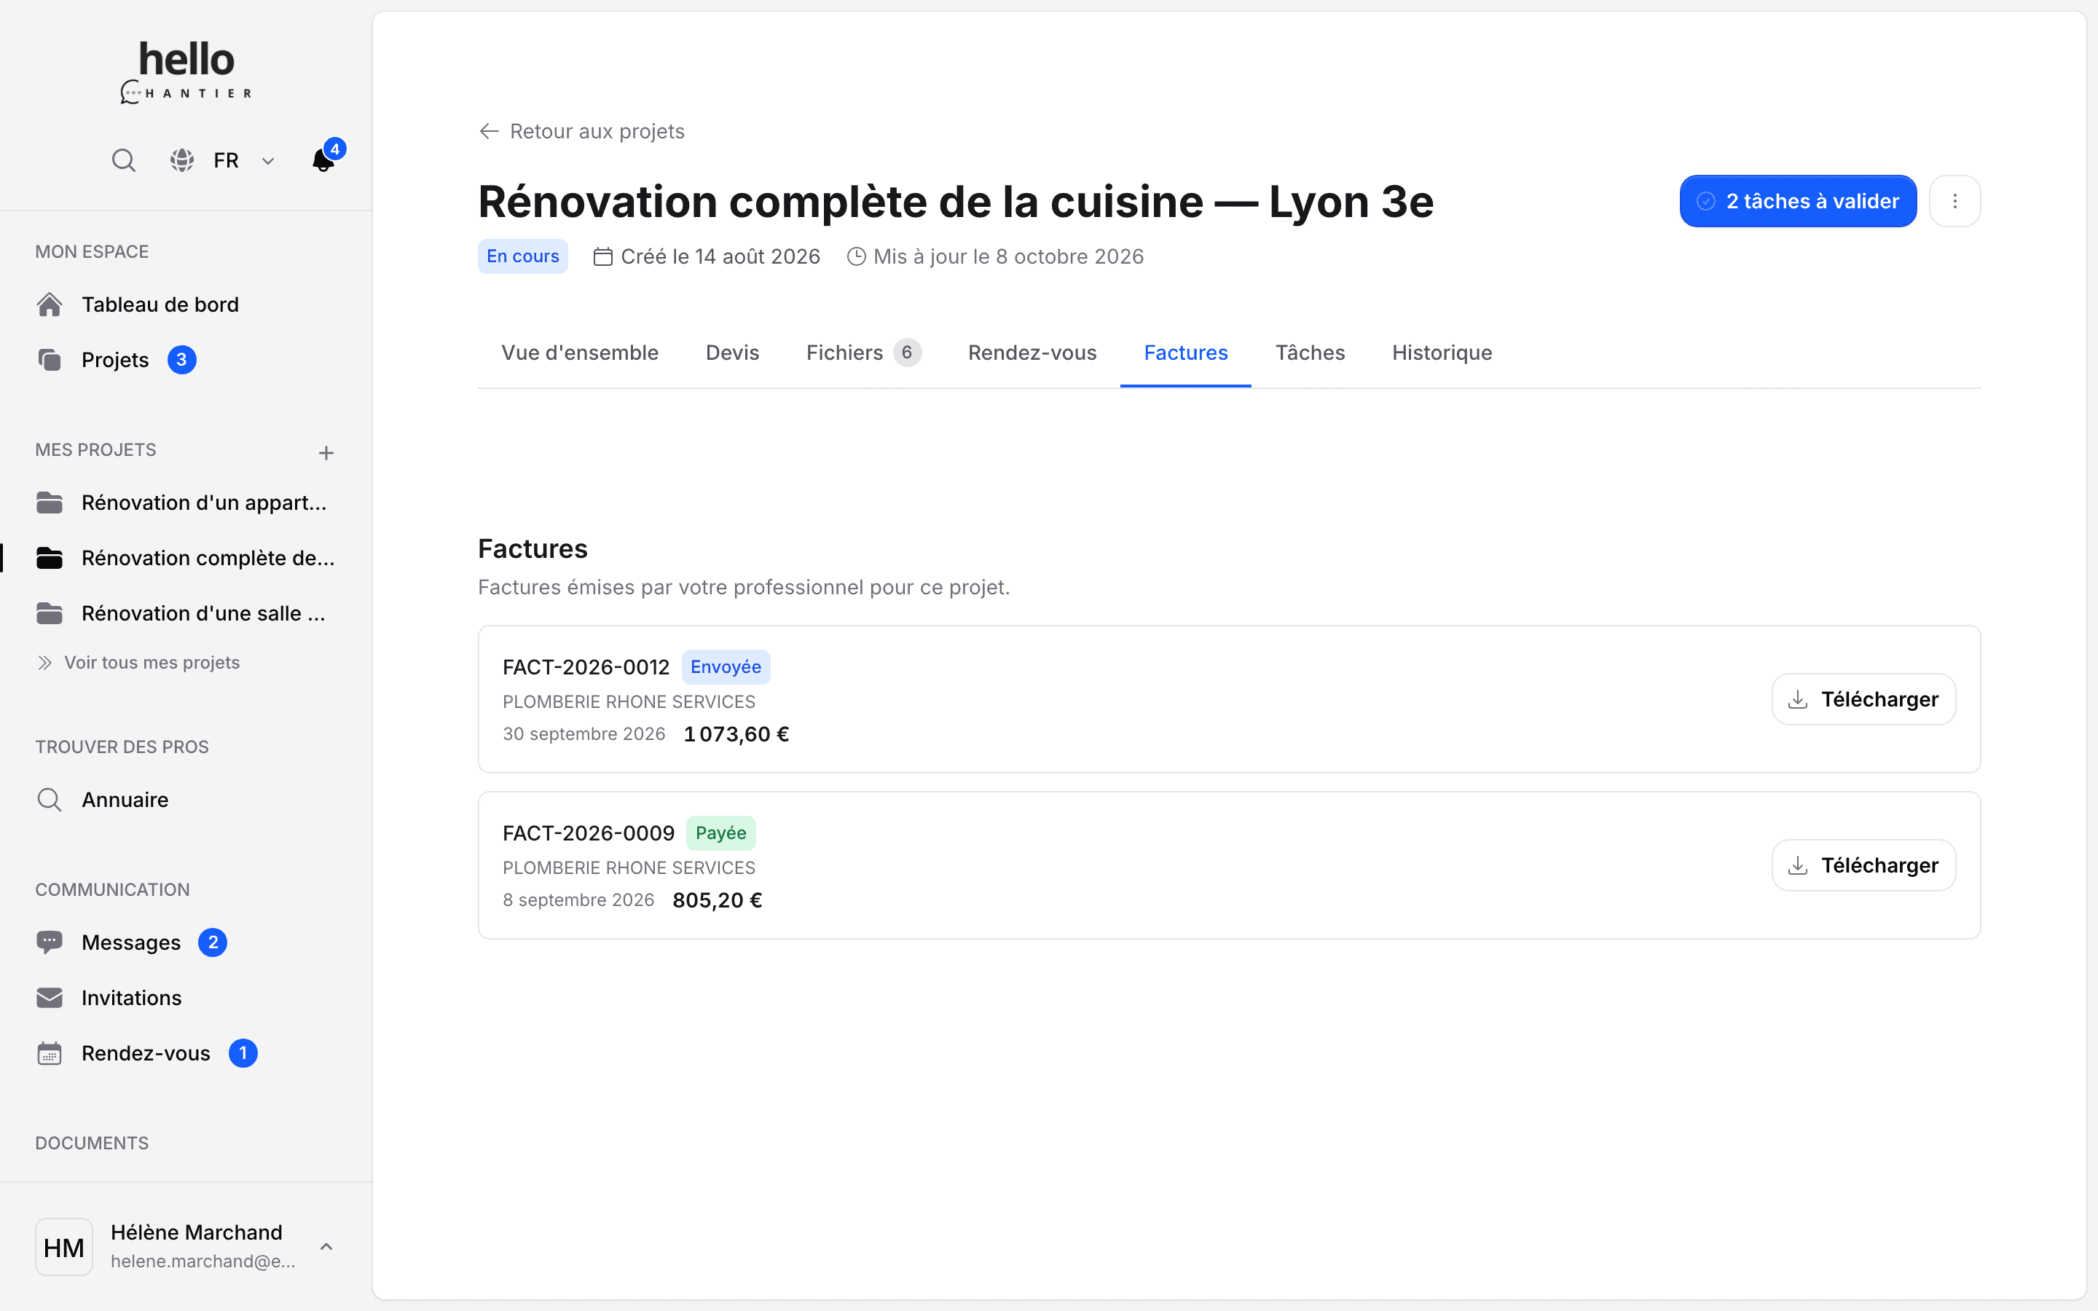Click folder icon for Rénovation d'un appart...
Image resolution: width=2098 pixels, height=1311 pixels.
tap(50, 503)
